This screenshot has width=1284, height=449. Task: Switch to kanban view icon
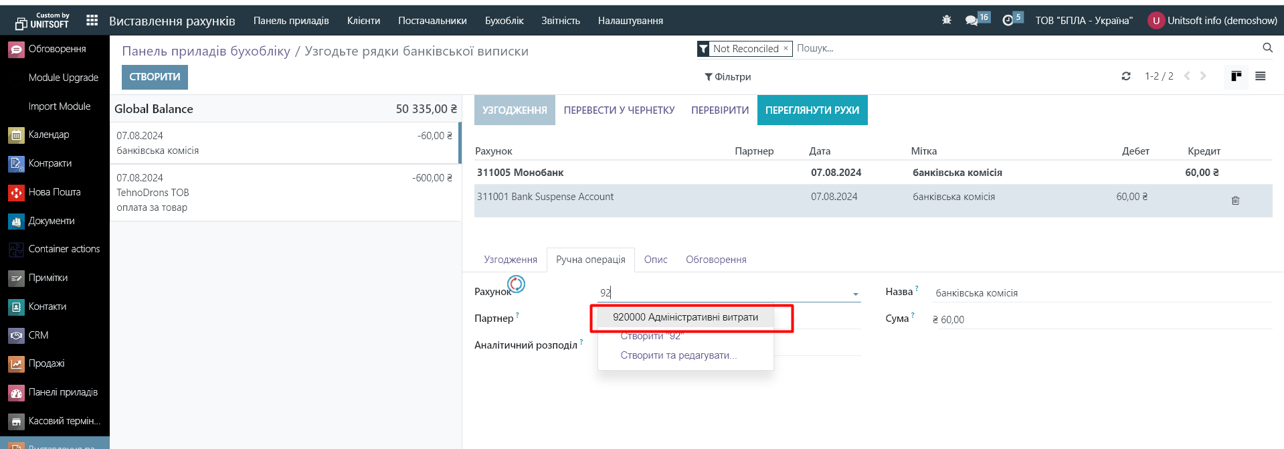tap(1236, 76)
